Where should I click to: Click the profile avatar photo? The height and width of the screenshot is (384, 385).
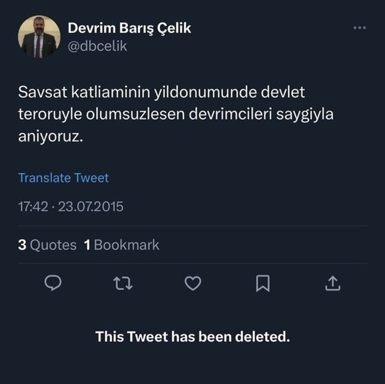pos(39,37)
